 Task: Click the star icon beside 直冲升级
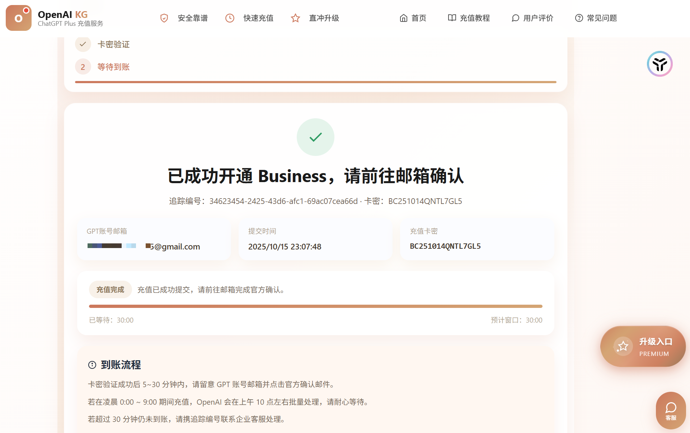tap(295, 18)
